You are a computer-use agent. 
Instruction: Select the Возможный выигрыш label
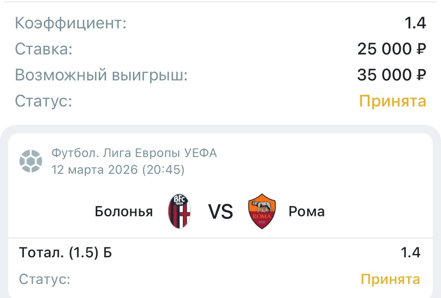(x=101, y=75)
